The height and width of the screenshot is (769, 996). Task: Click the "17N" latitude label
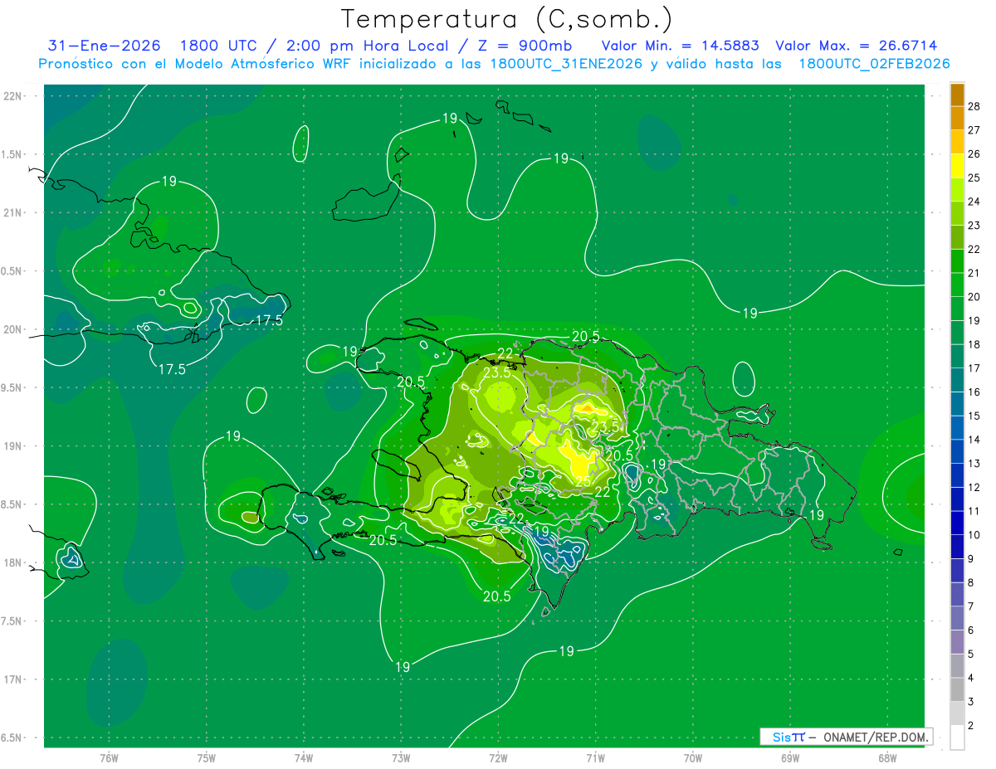pyautogui.click(x=14, y=679)
